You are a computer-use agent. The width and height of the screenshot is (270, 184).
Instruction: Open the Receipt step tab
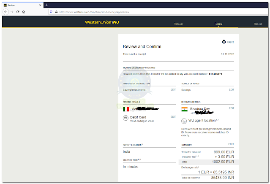click(258, 24)
